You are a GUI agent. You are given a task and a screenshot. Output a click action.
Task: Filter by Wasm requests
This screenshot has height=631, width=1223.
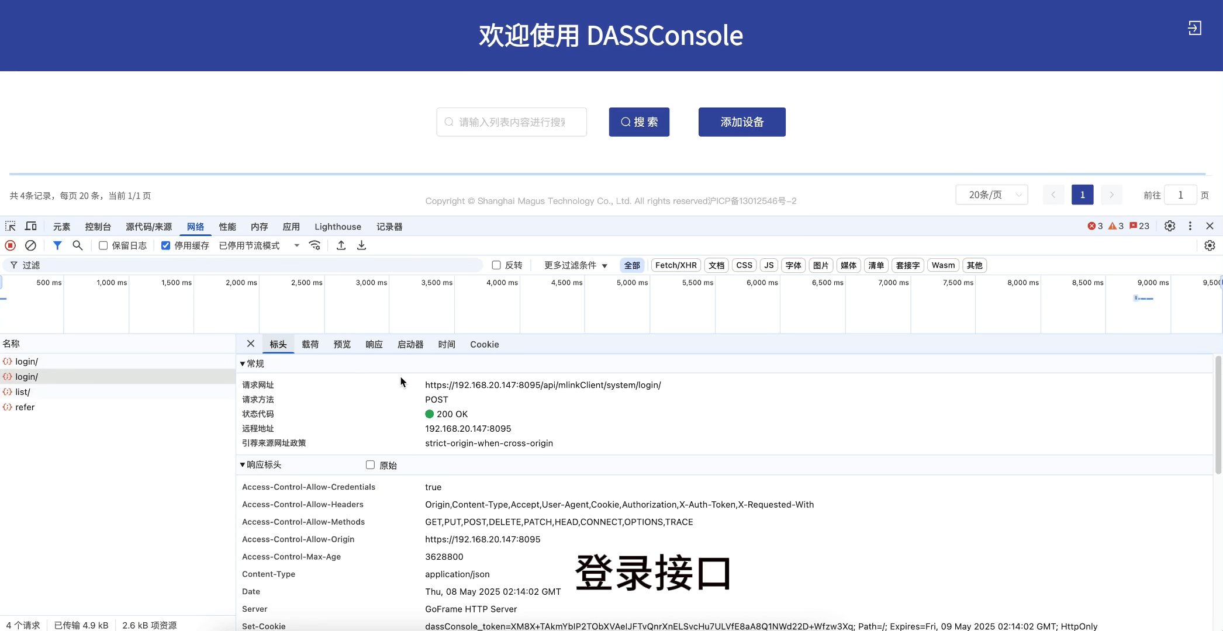click(x=943, y=265)
